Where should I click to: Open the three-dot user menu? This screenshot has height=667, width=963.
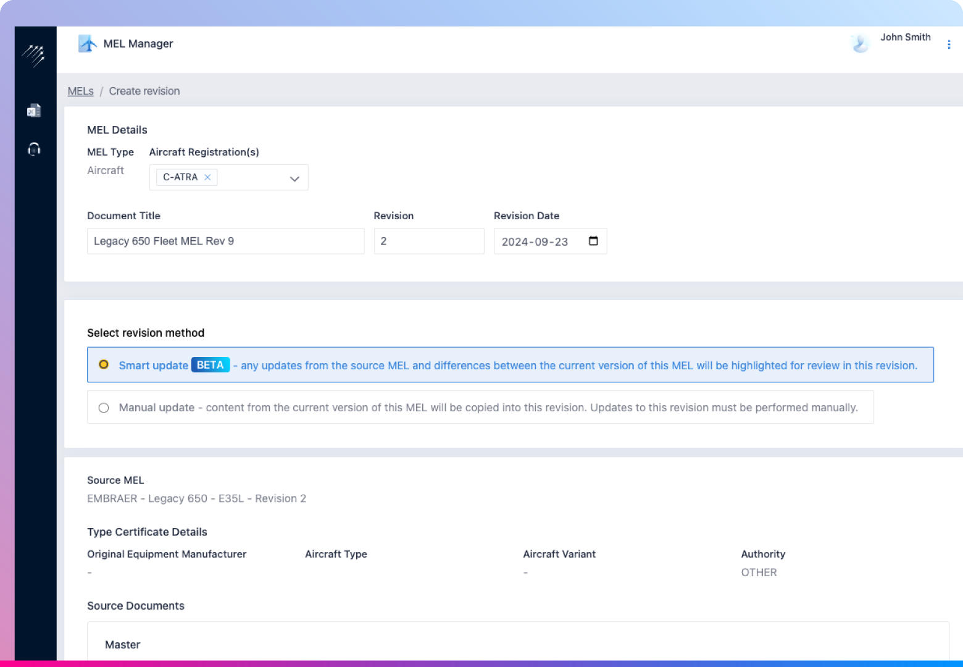(x=949, y=44)
